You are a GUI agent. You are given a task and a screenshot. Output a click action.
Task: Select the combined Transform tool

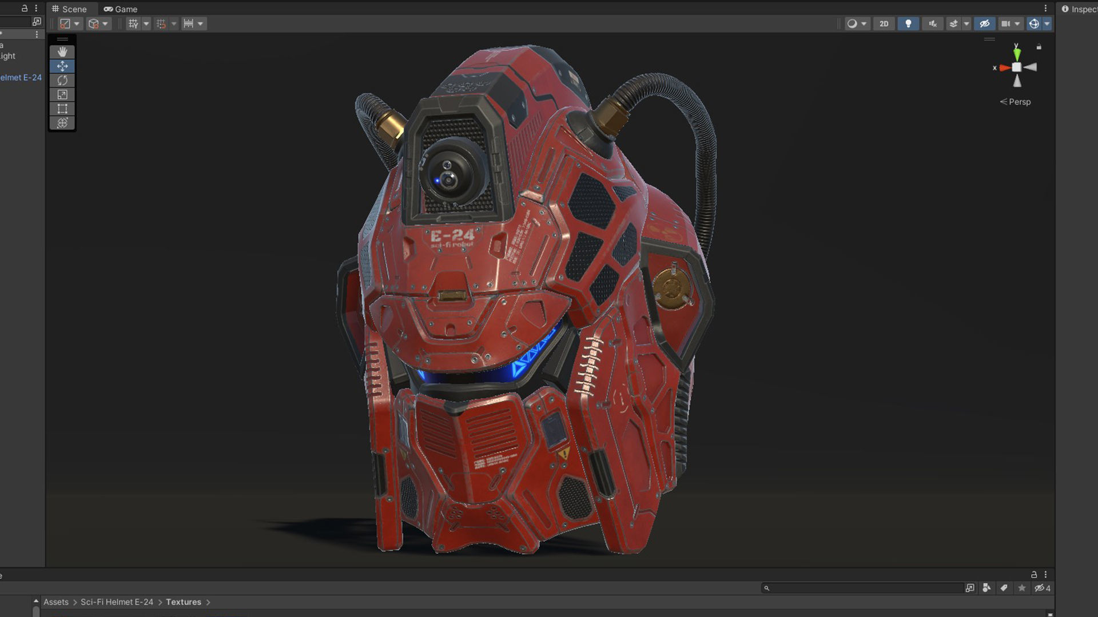(62, 123)
